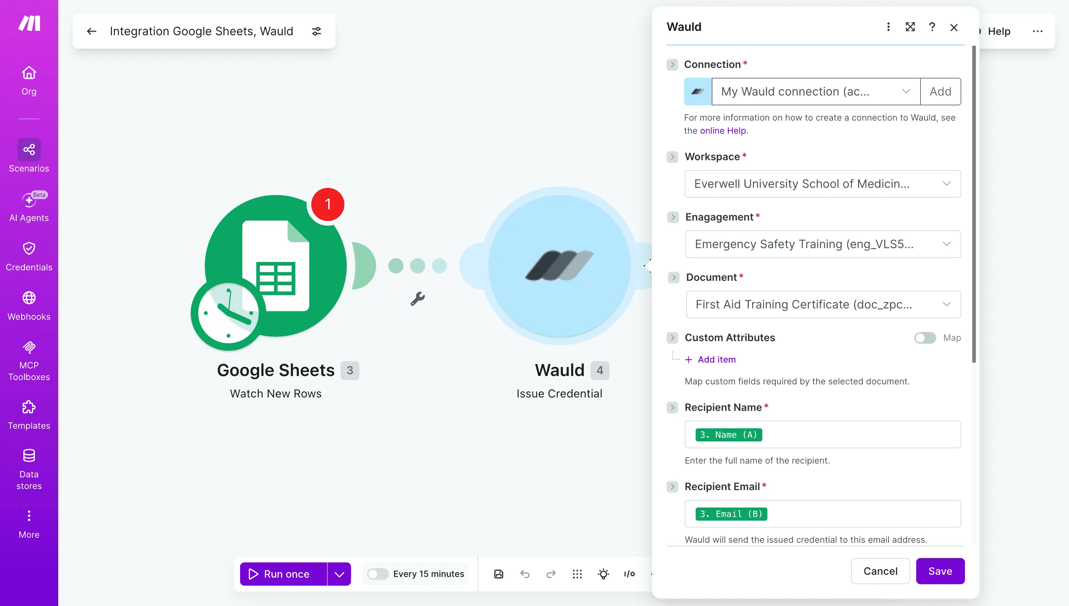Open the Scenarios section

[29, 155]
